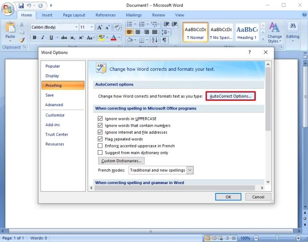This screenshot has width=308, height=242.
Task: Click the Numbering list icon
Action: coord(142,25)
